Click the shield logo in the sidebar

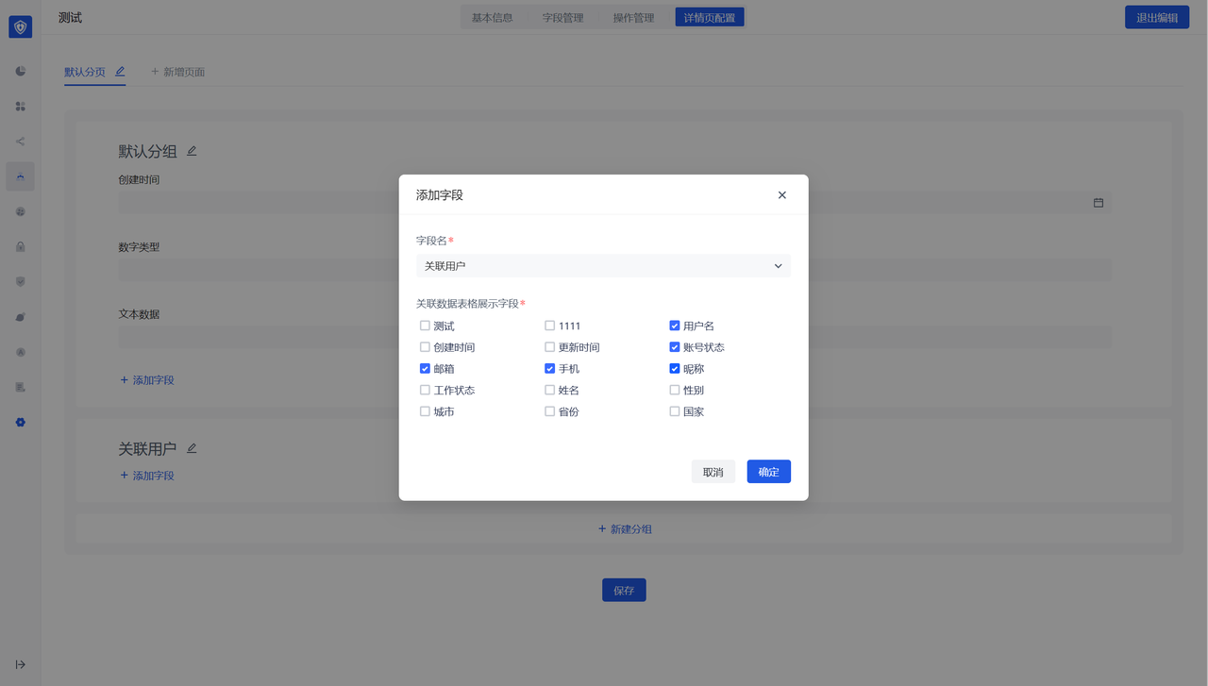pyautogui.click(x=21, y=27)
